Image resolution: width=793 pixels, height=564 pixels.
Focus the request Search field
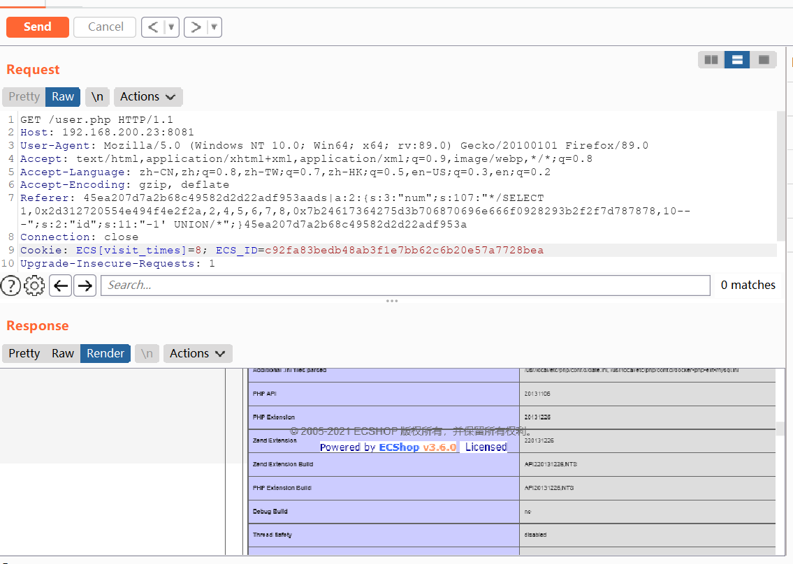[x=405, y=285]
